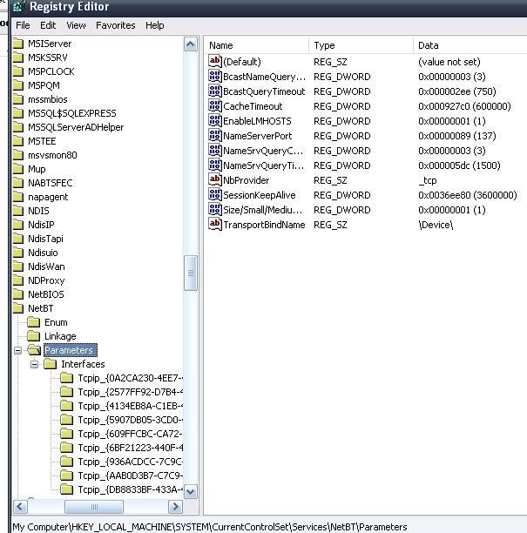Click the MSSQL$SQLEXPRESS folder icon

click(18, 113)
